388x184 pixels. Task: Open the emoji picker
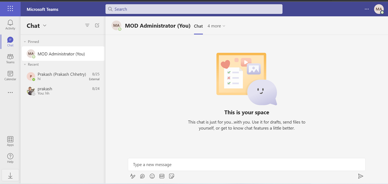(x=152, y=176)
